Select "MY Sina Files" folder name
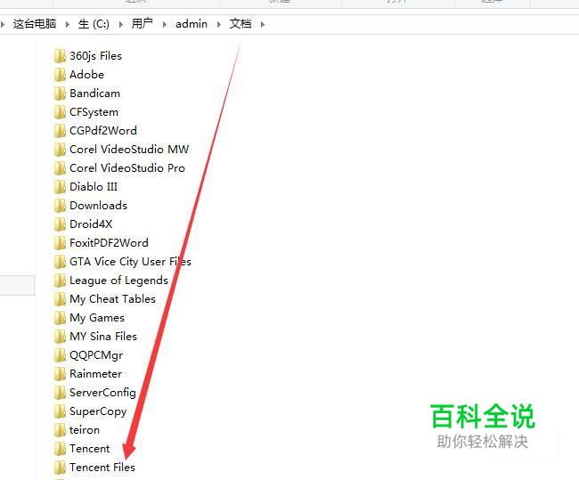 (x=103, y=337)
